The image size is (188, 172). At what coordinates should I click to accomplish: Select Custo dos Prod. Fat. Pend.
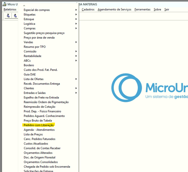49,70
